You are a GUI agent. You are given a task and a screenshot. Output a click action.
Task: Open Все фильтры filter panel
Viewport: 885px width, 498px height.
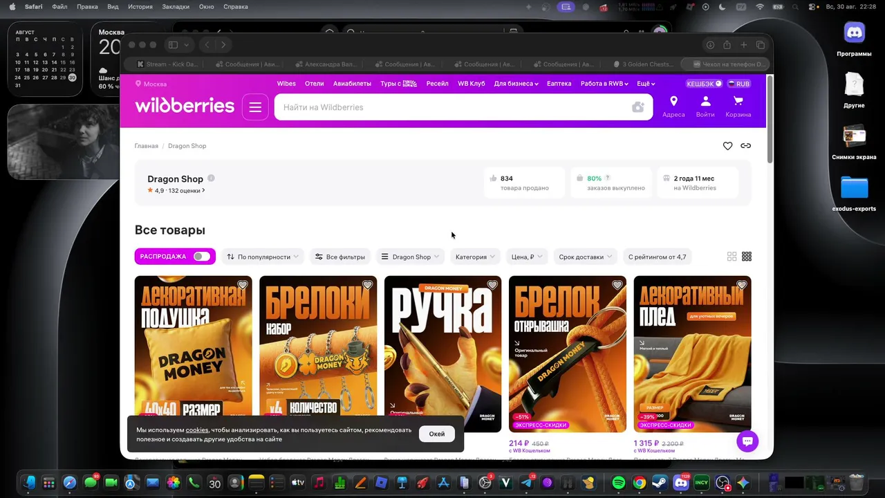click(x=340, y=257)
